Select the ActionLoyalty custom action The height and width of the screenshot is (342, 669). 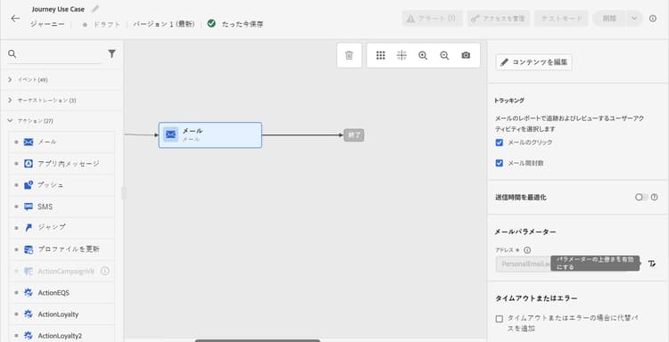pos(62,314)
